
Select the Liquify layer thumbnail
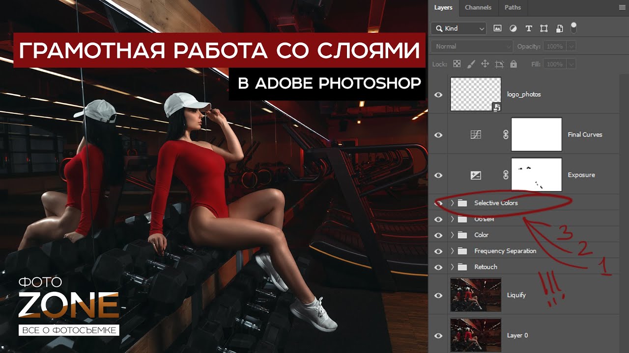click(x=476, y=295)
